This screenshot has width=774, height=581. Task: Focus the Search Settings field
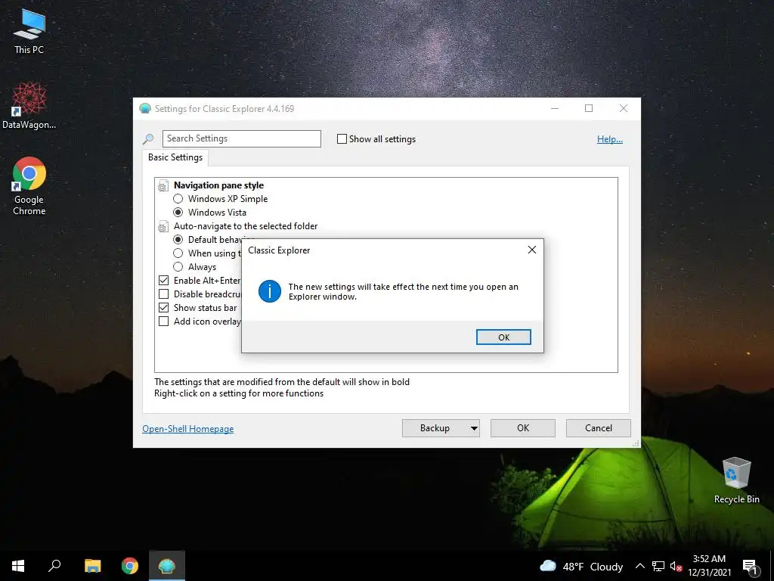click(242, 139)
